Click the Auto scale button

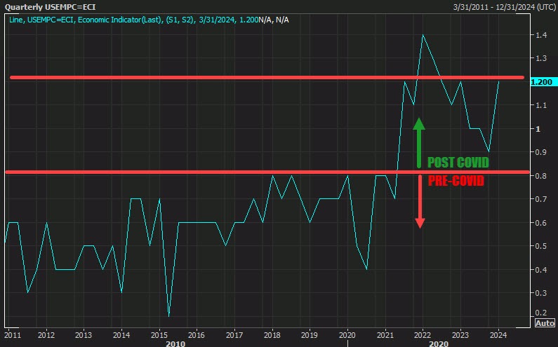545,323
